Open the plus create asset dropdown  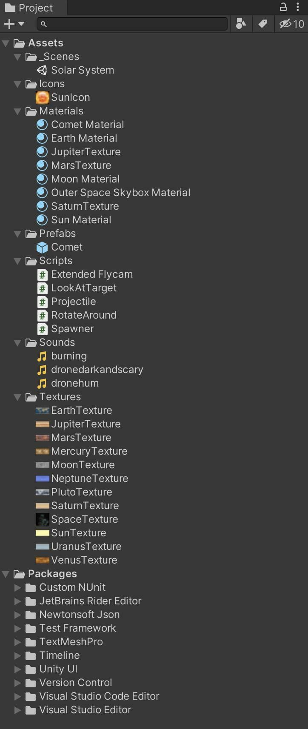(x=14, y=24)
